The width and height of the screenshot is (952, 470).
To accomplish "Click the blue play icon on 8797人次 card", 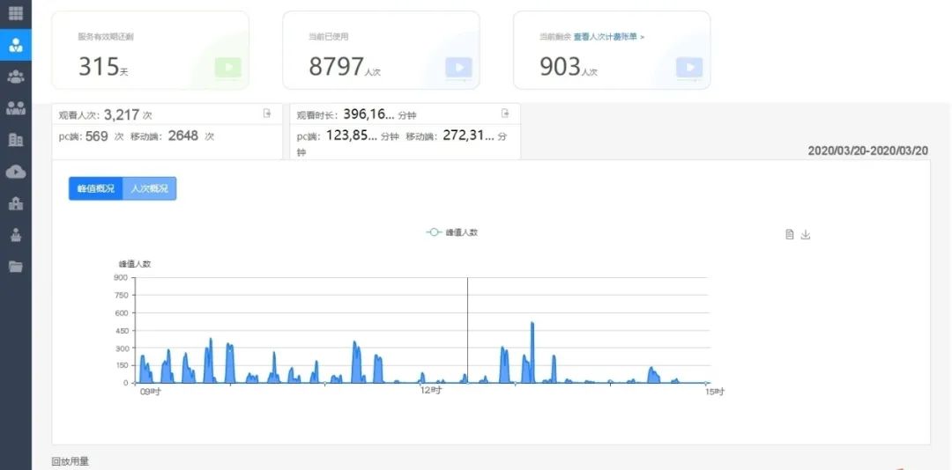I will tap(459, 68).
